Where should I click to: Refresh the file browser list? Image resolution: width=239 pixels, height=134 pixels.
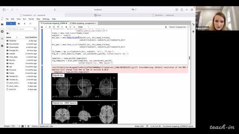click(30, 24)
